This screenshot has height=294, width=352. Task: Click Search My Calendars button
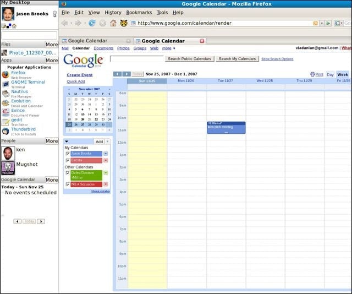click(x=237, y=59)
